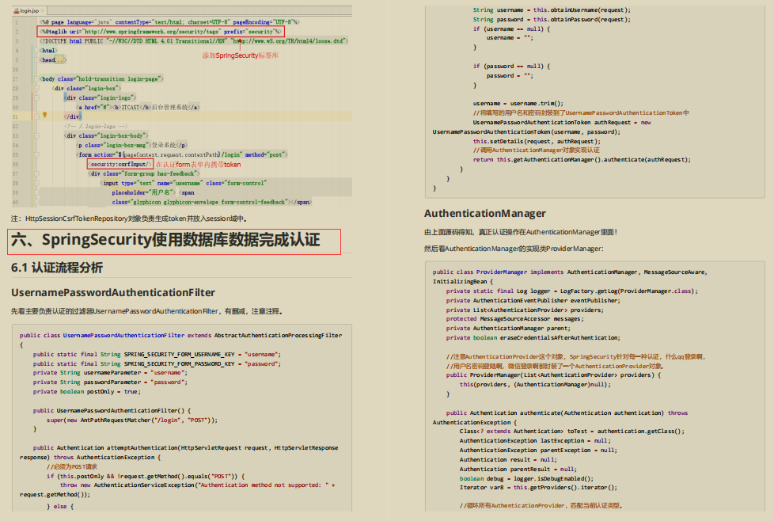The width and height of the screenshot is (774, 521).
Task: Collapse the form-group div fold on line 37
Action: tap(36, 173)
